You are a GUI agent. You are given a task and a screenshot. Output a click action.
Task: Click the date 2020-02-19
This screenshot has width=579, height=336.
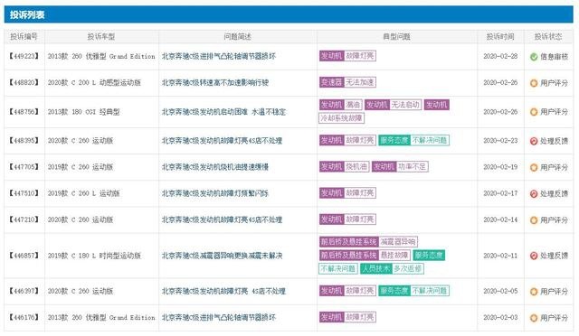[500, 167]
